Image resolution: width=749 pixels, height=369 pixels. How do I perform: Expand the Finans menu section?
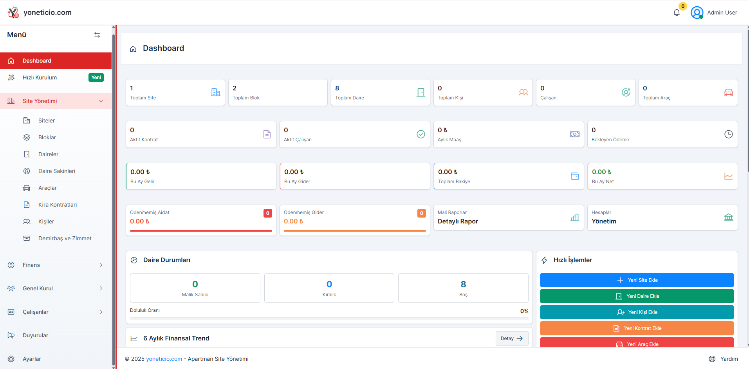click(101, 265)
